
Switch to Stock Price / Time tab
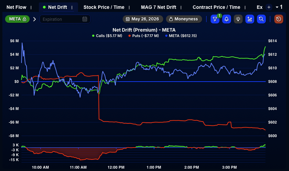[x=104, y=7]
